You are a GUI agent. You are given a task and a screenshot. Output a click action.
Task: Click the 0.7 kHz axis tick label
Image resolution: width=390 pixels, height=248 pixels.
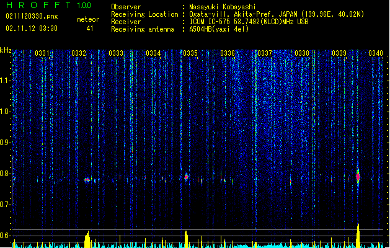(x=5, y=205)
